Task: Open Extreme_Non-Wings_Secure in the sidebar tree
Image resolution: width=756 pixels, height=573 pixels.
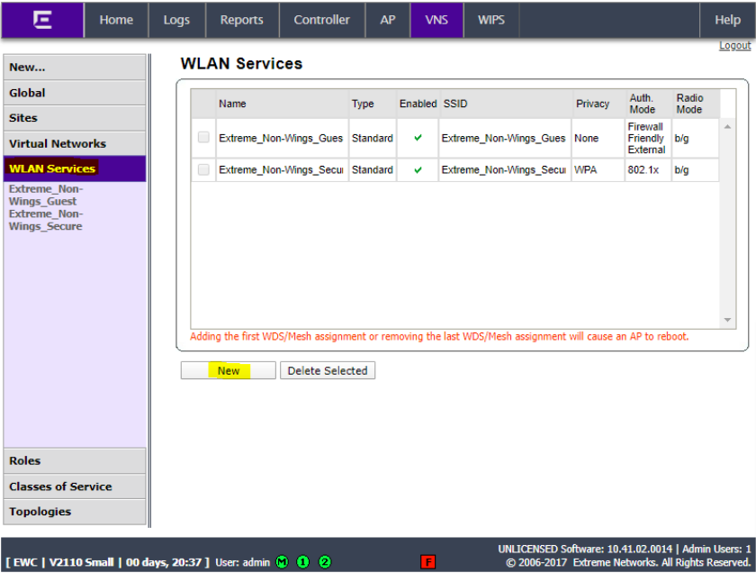Action: click(46, 220)
